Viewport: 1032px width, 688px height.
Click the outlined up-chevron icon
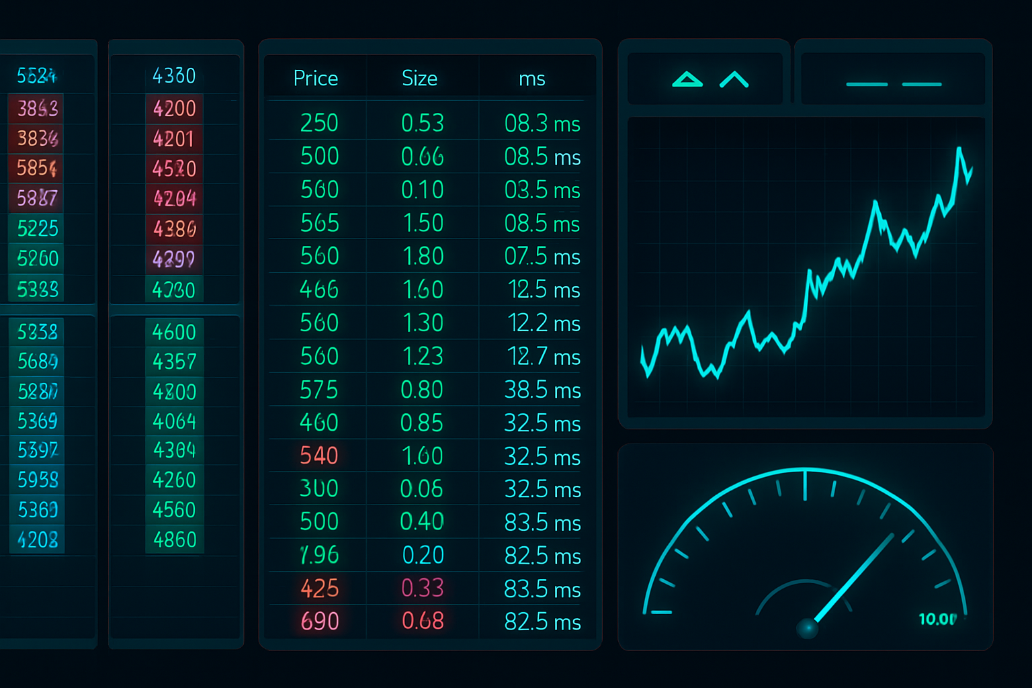click(x=734, y=80)
